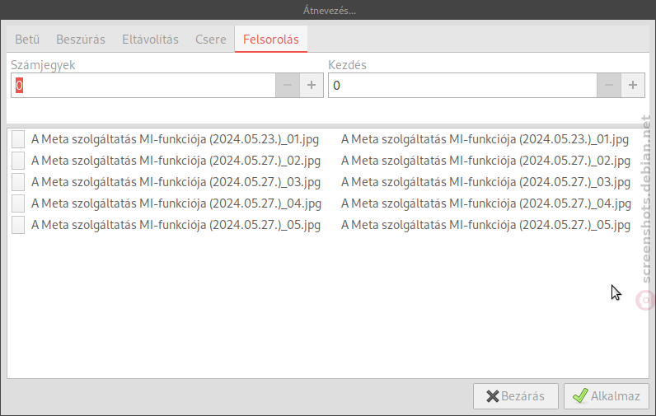Click new name preview ending _02.jpg
Image resolution: width=656 pixels, height=416 pixels.
click(x=485, y=161)
